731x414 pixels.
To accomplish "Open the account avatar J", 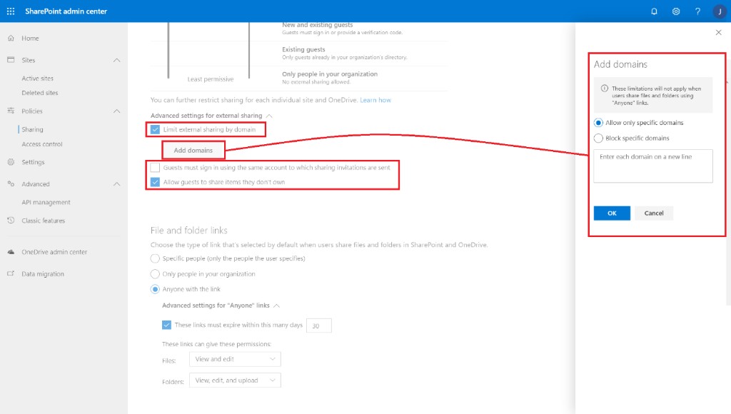I will 720,11.
